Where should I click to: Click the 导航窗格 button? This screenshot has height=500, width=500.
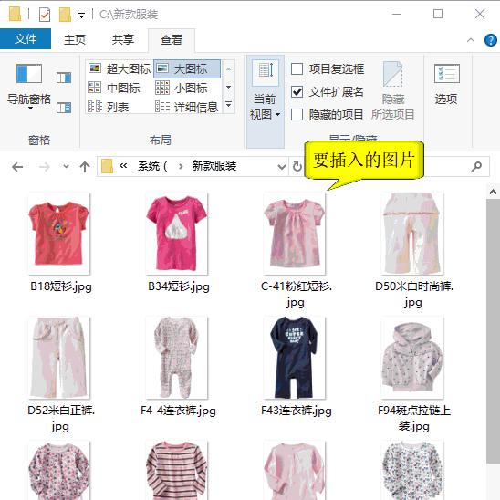(29, 86)
